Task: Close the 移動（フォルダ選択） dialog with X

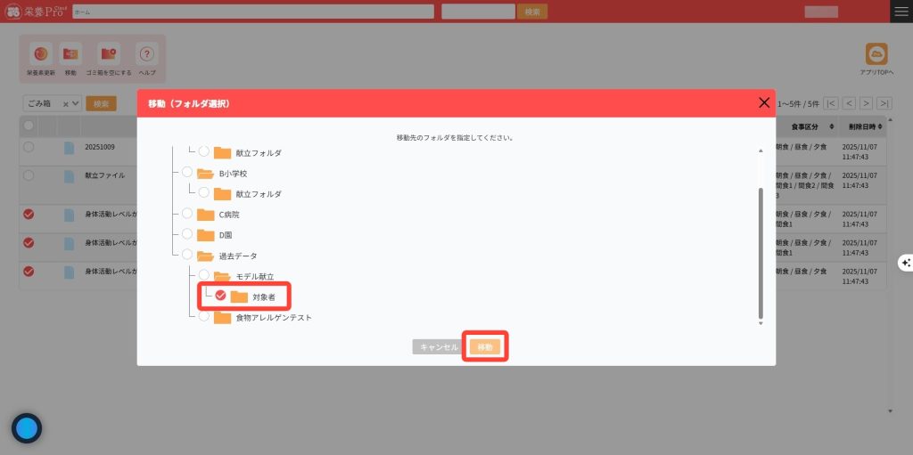Action: (x=763, y=102)
